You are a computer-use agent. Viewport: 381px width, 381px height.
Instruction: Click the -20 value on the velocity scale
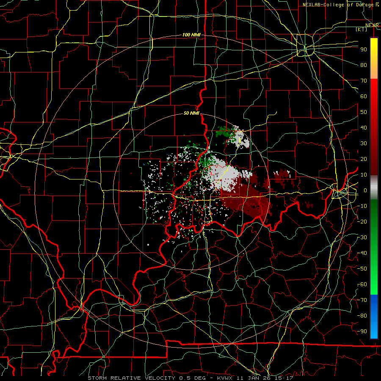362,222
